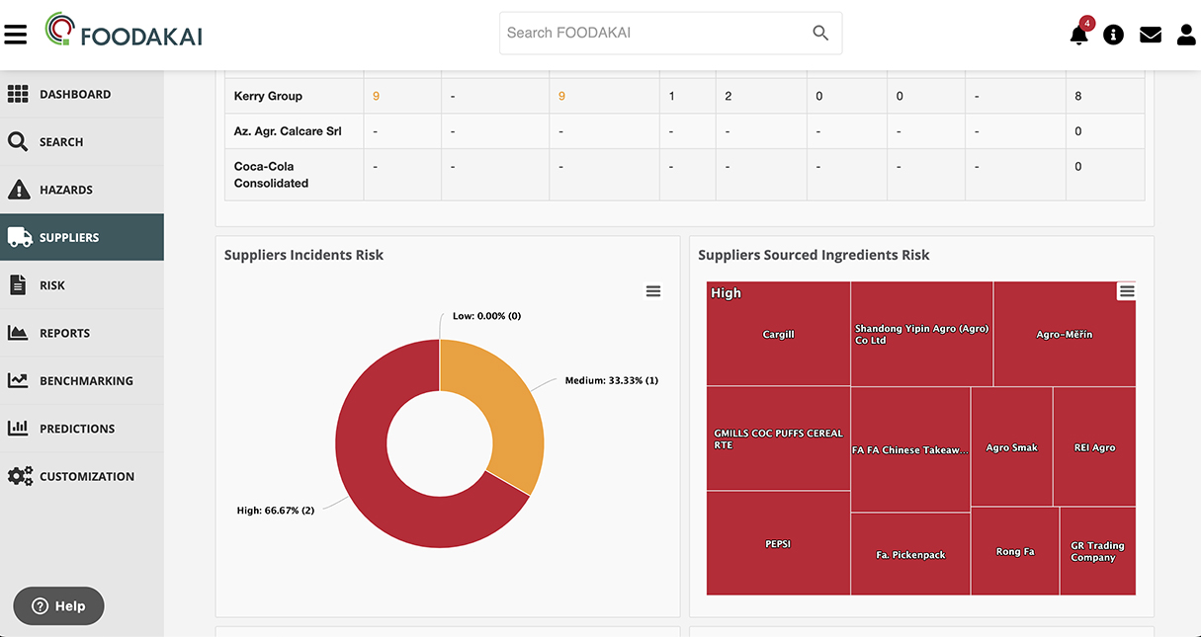Viewport: 1201px width, 637px height.
Task: Click the Reports area chart icon
Action: coord(18,333)
